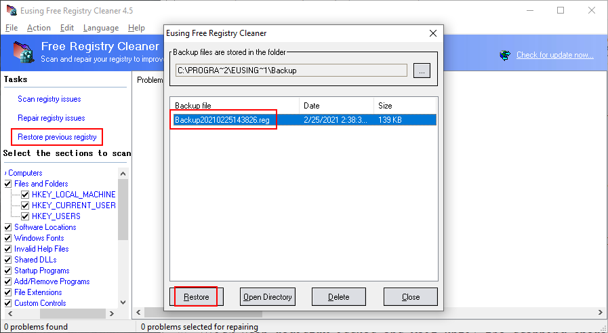Click the registry cube logo in the banner
Viewport: 608px width, 333px height.
pos(23,52)
